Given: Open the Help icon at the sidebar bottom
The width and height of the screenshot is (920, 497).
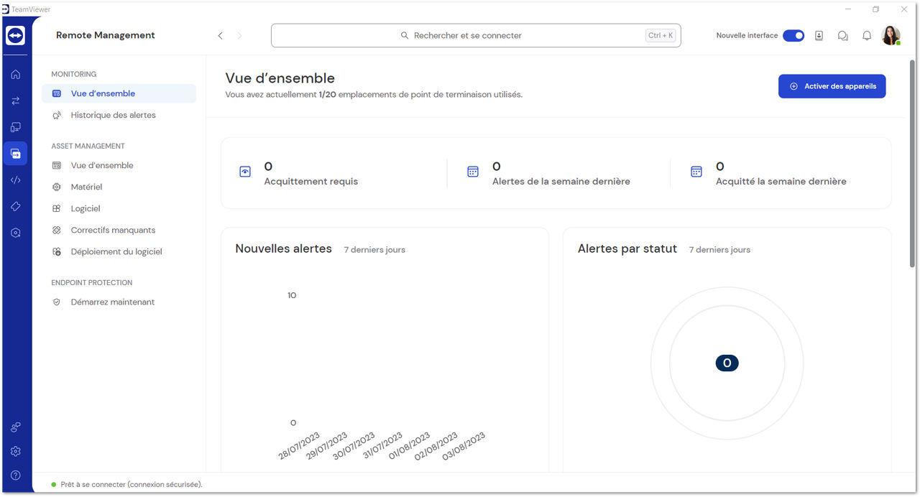Looking at the screenshot, I should click(x=15, y=475).
